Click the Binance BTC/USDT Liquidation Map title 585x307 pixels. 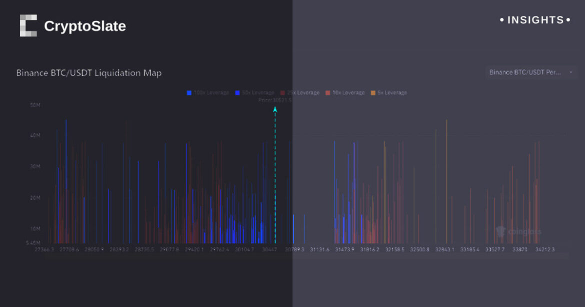[89, 73]
